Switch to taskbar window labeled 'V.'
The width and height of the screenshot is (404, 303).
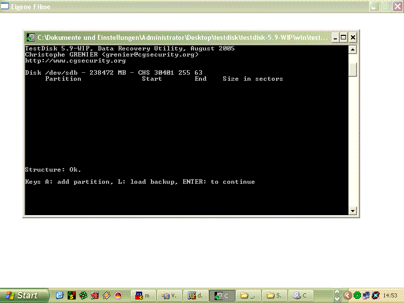(x=170, y=295)
